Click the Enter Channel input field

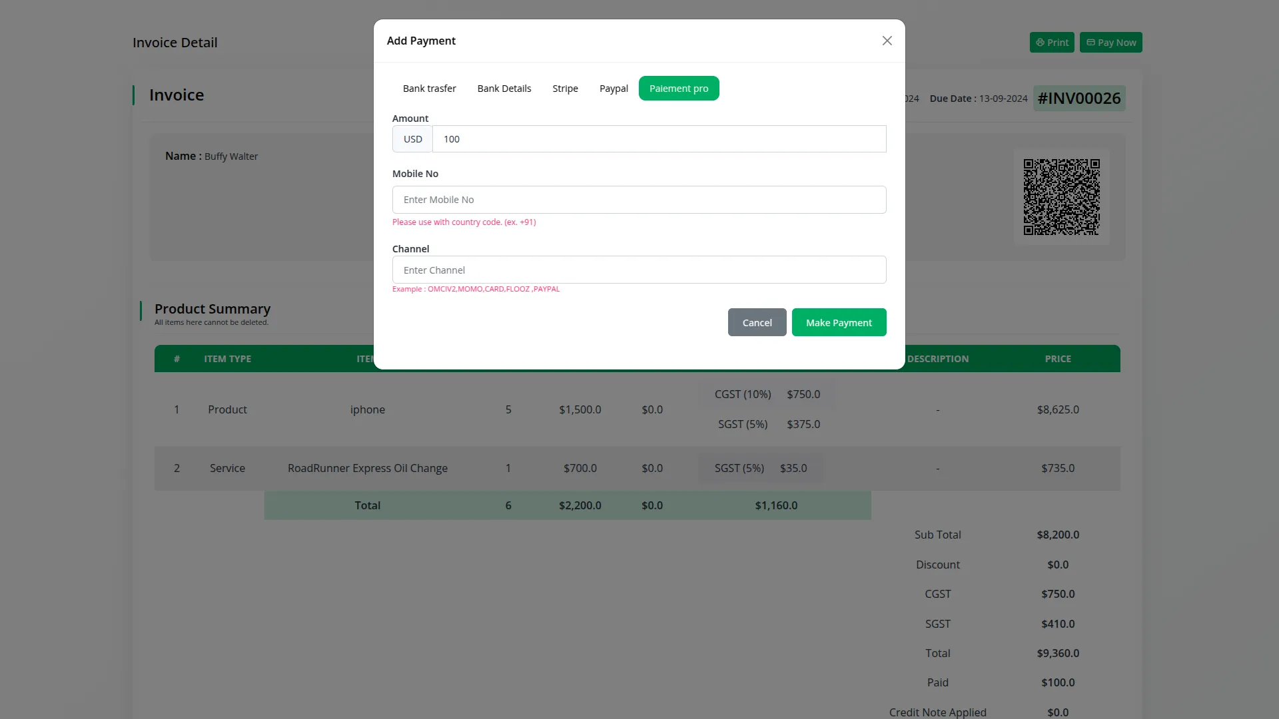[x=639, y=270]
